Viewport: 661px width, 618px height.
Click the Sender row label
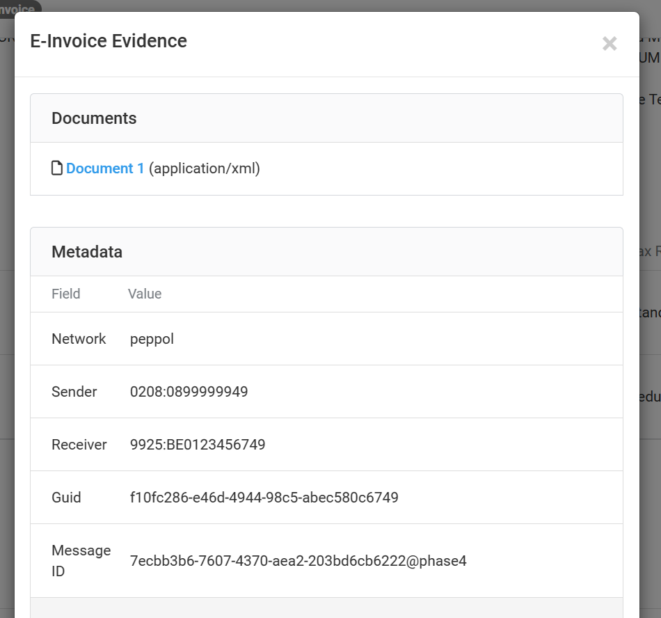click(74, 392)
